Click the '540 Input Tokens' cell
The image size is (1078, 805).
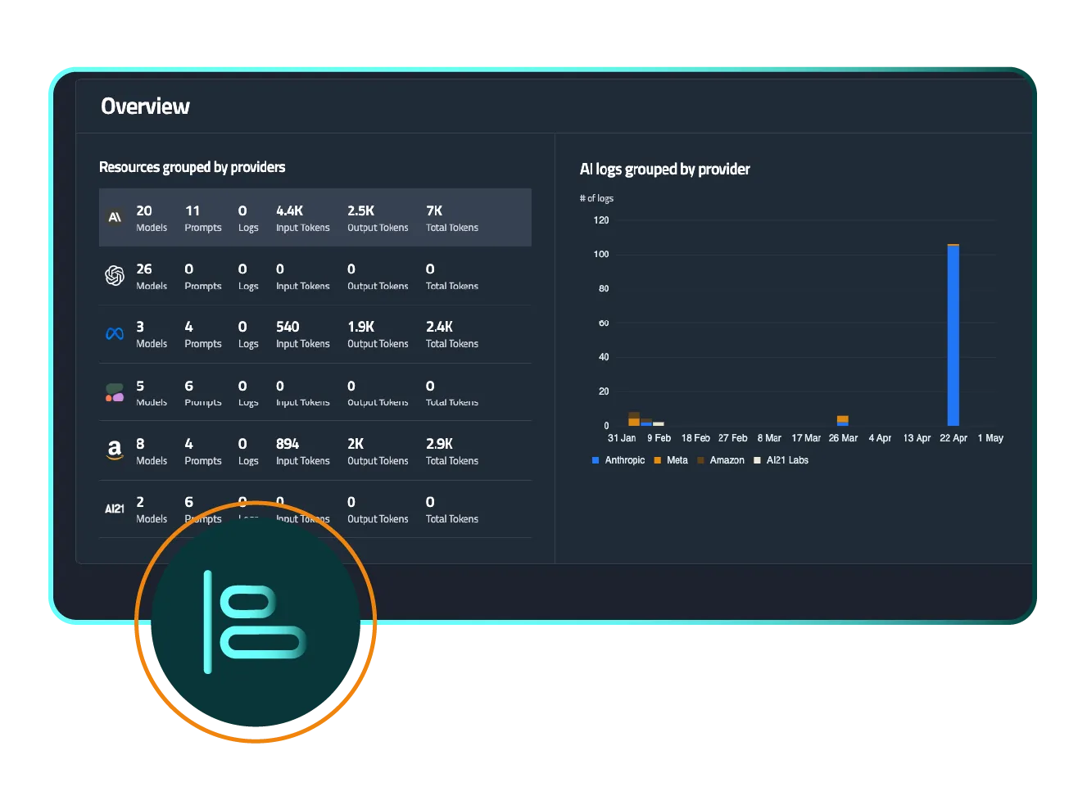pyautogui.click(x=303, y=334)
